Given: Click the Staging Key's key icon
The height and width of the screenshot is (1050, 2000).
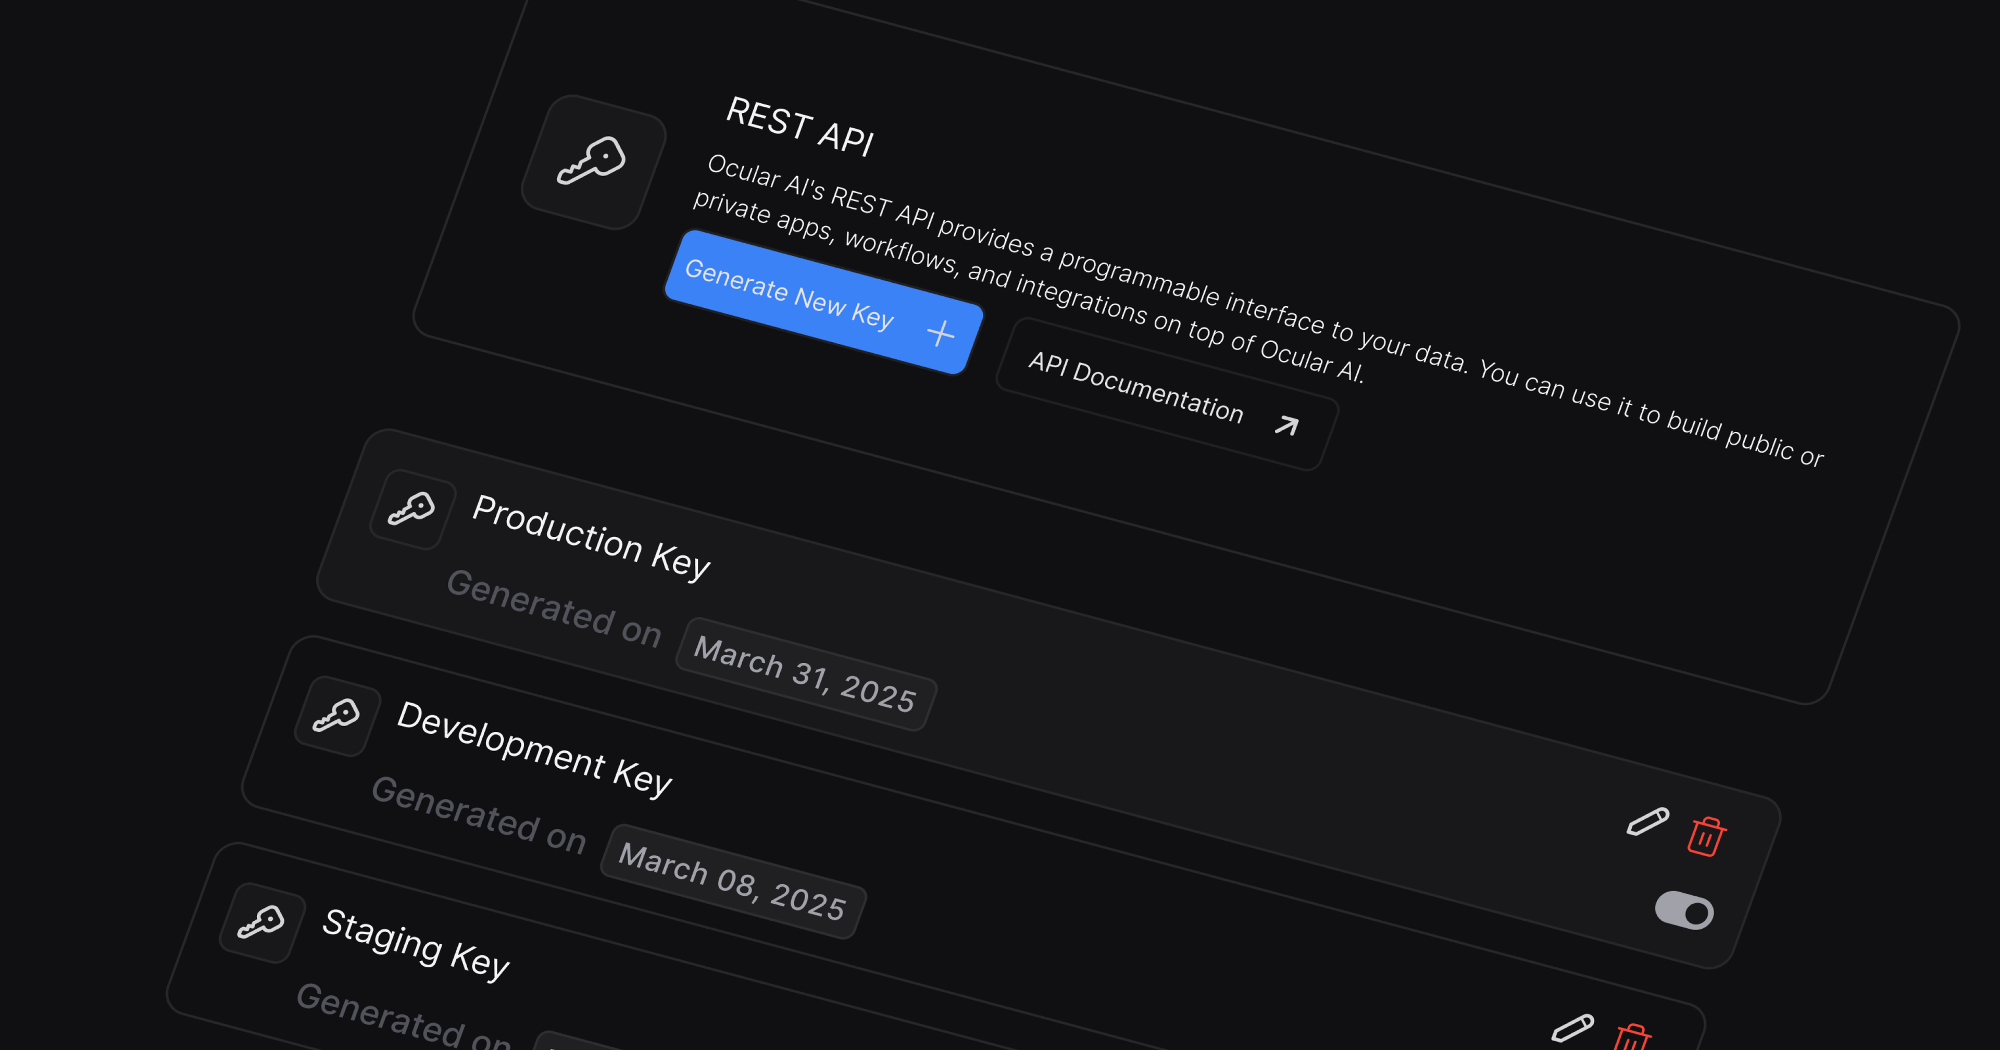Looking at the screenshot, I should click(261, 922).
